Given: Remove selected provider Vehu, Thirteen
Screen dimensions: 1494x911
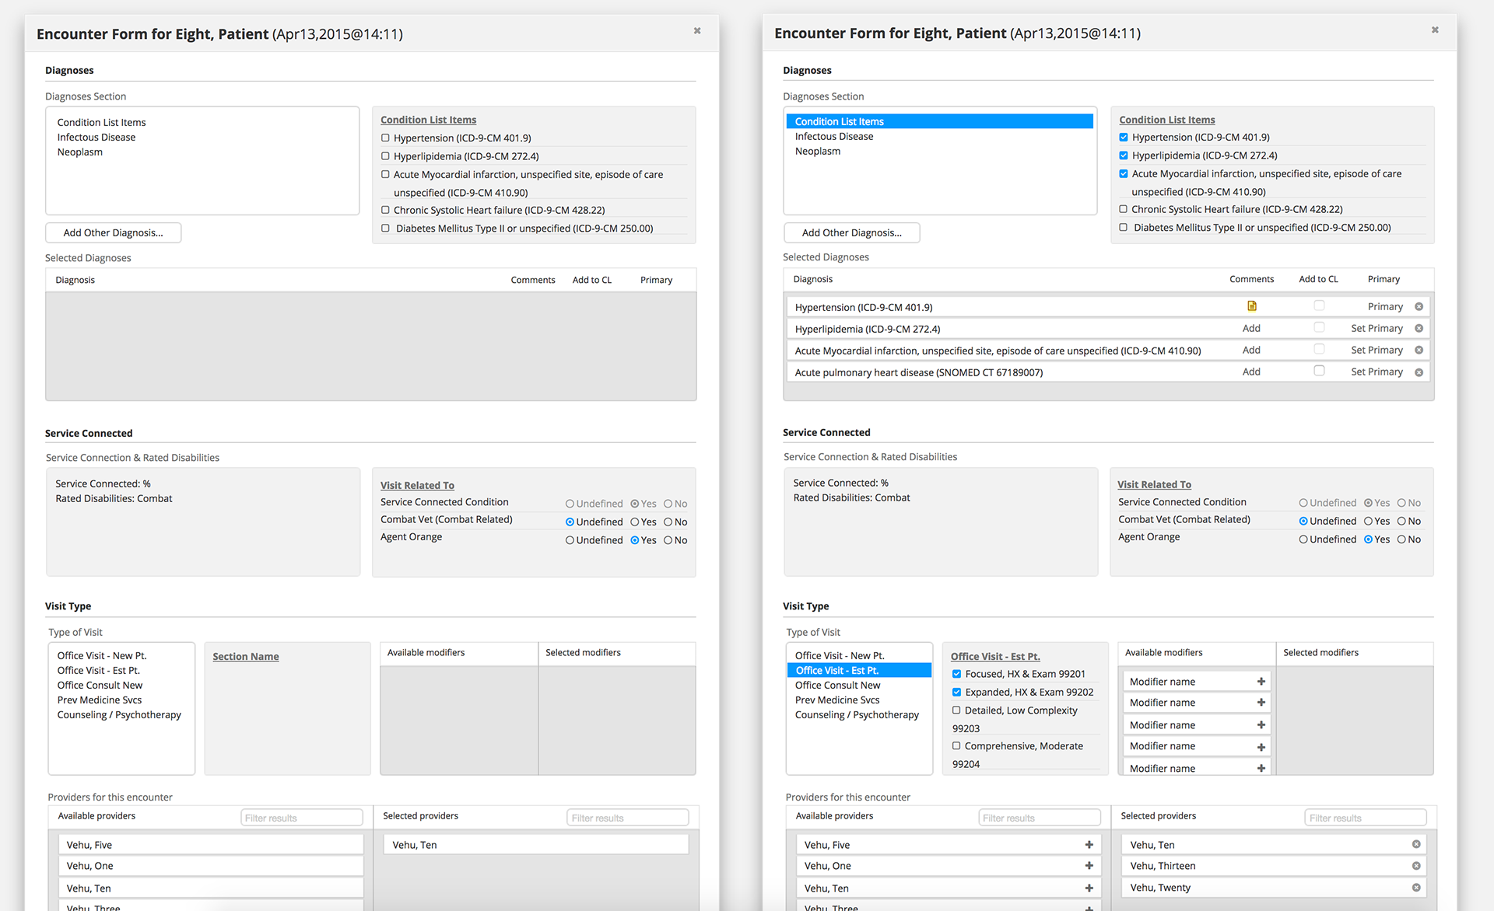Looking at the screenshot, I should click(1415, 866).
